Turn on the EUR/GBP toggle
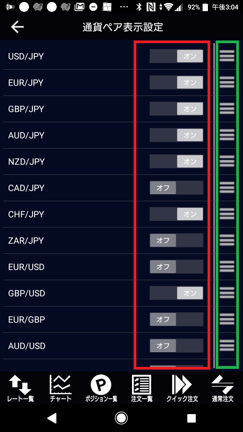 [x=177, y=319]
